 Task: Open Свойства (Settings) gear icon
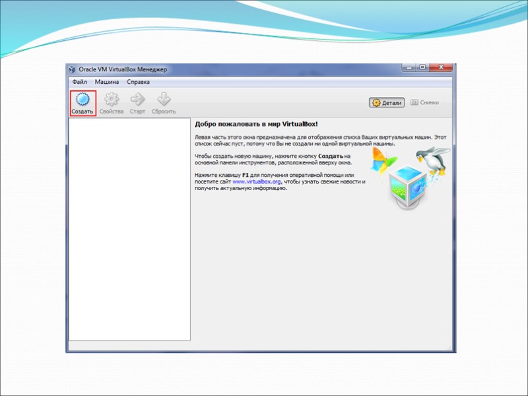tap(112, 103)
